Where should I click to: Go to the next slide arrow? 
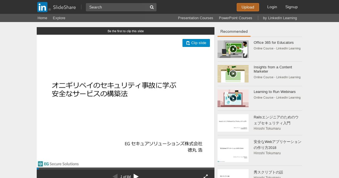point(136,176)
